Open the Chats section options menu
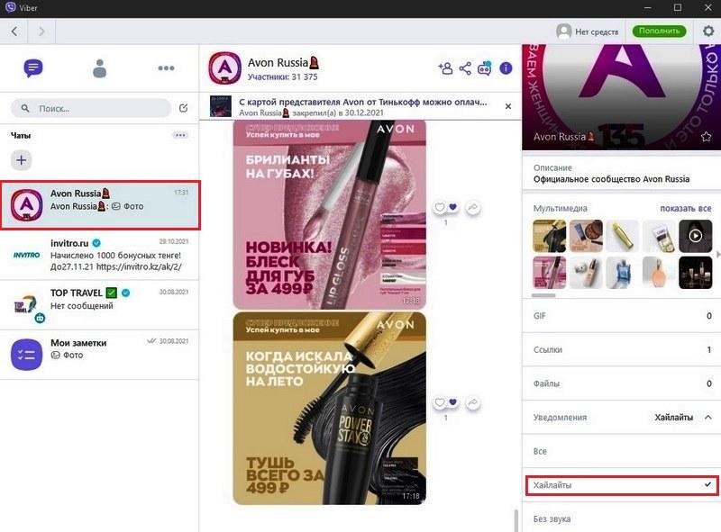 180,136
